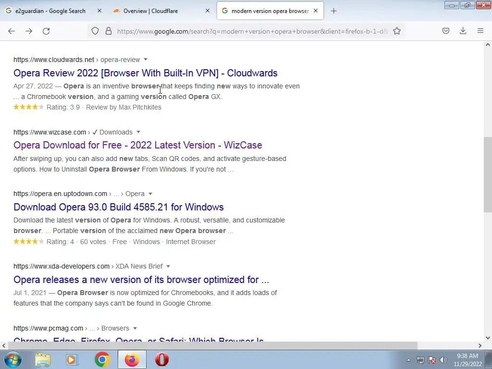The height and width of the screenshot is (369, 492).
Task: Expand the cloudwards.net result options arrow
Action: pos(145,59)
